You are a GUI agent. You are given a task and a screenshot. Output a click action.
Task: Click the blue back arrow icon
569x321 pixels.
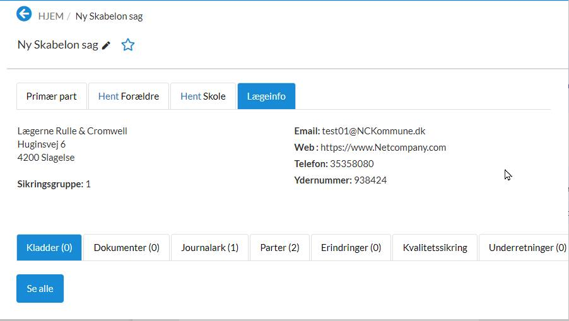pos(24,14)
